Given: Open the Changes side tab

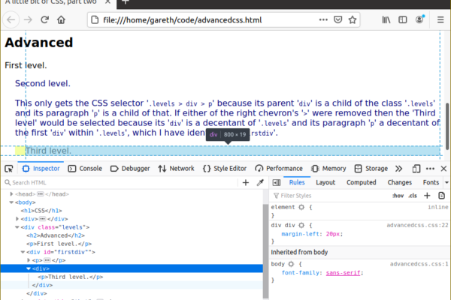Looking at the screenshot, I should tap(400, 182).
